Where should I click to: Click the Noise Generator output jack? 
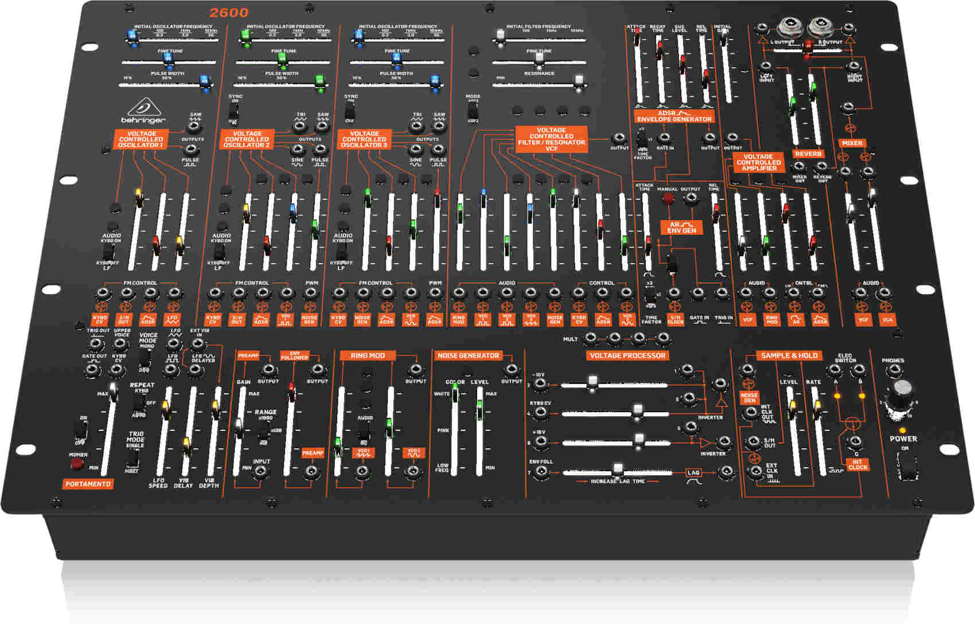pos(511,370)
